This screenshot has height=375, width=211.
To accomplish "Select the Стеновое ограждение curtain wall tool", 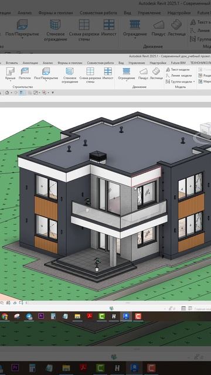I will point(70,75).
